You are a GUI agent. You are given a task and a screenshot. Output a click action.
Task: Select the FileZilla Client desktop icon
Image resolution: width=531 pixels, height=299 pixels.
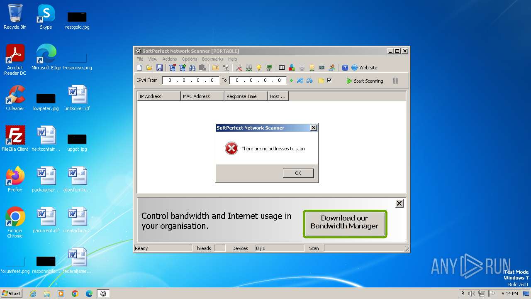click(15, 139)
